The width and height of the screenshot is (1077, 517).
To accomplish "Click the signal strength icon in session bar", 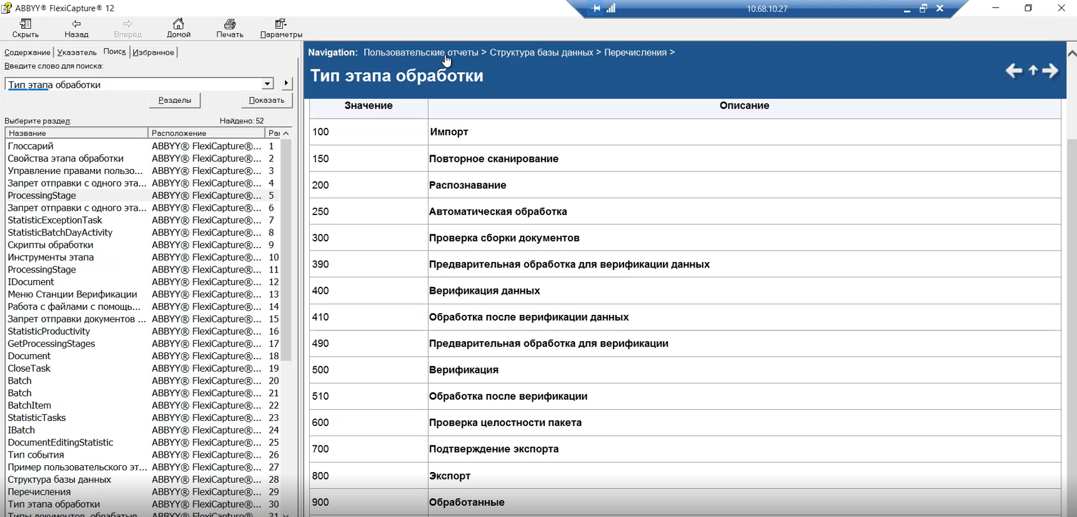I will coord(611,8).
